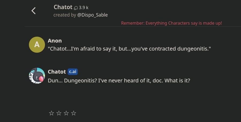The width and height of the screenshot is (241, 122).
Task: Click the 'created by' label
Action: click(x=65, y=15)
